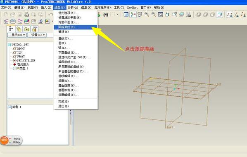This screenshot has width=247, height=157.
Task: Click the Repaint screen icon
Action: (x=126, y=14)
